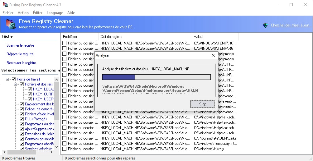Screen dimensions: 313x161
Task: Click Scanner le registre
Action: coord(20,45)
